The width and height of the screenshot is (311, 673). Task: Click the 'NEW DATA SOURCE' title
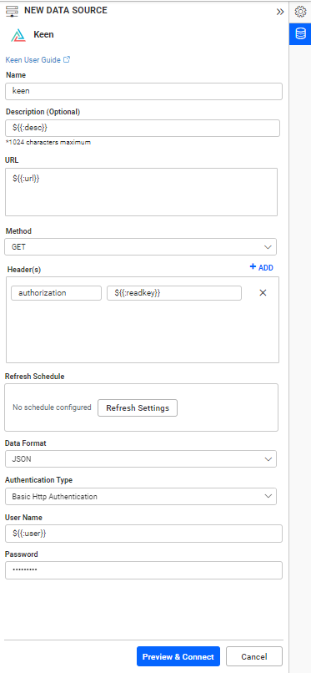coord(66,11)
